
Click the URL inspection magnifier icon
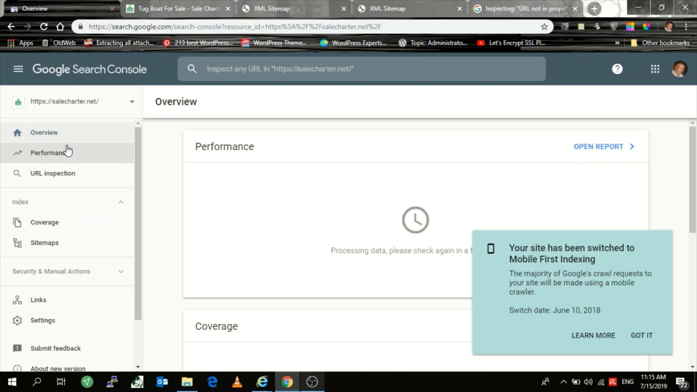17,173
